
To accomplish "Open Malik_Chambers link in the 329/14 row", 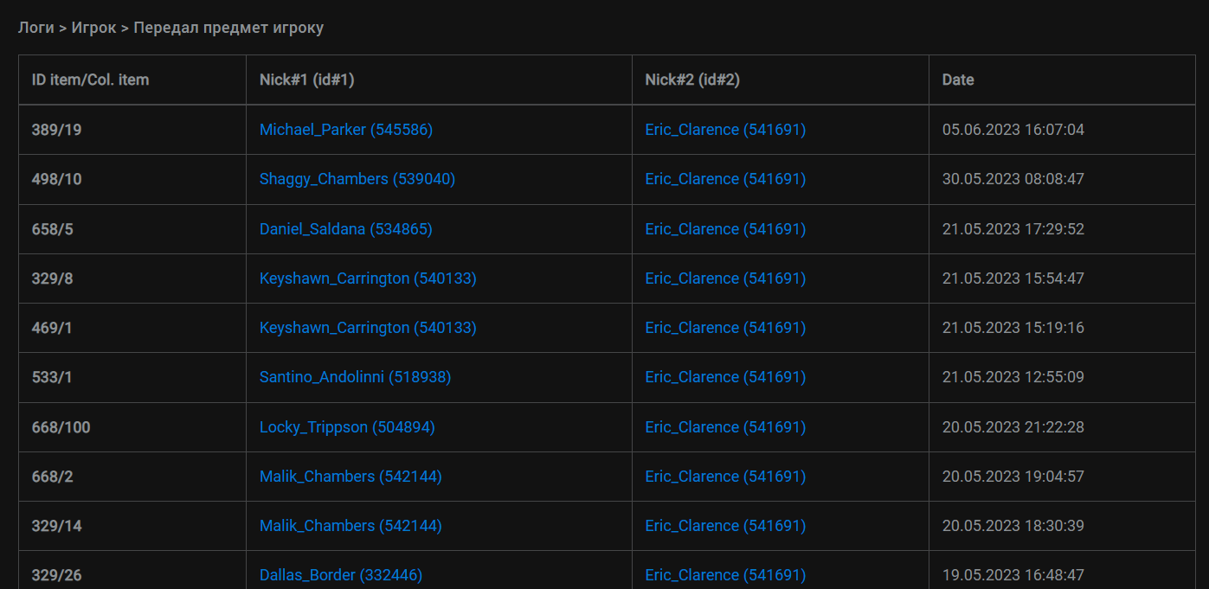I will [x=350, y=526].
